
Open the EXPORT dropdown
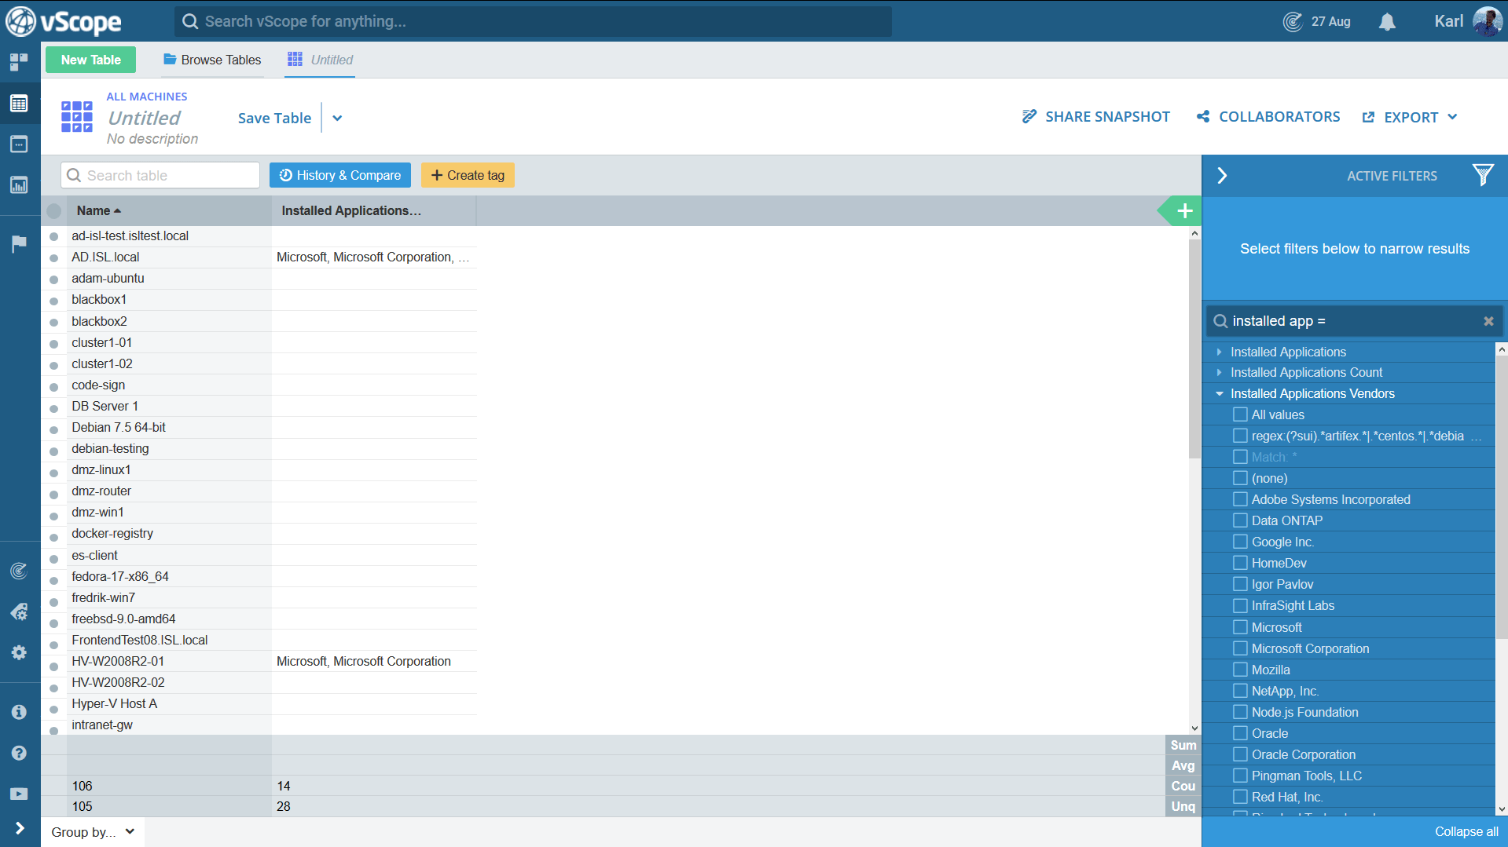[x=1411, y=117]
